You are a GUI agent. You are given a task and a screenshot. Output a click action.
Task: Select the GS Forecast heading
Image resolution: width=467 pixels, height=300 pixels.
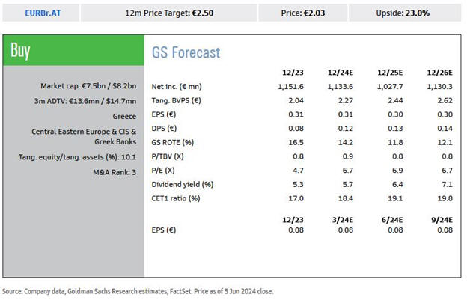tap(186, 53)
